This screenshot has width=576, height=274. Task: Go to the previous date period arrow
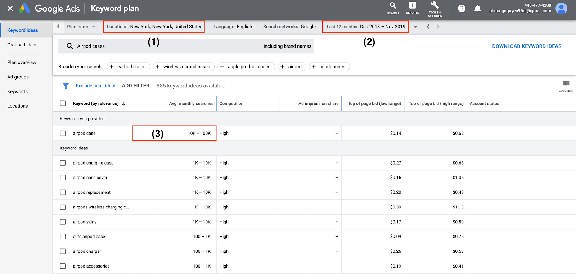(428, 27)
